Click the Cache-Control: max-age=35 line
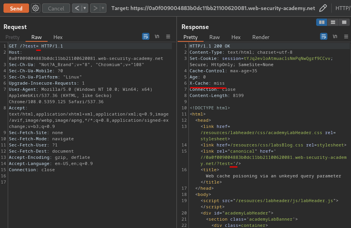351x228 pixels. [x=223, y=71]
